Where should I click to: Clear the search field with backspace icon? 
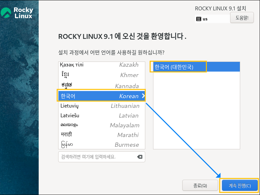point(140,157)
